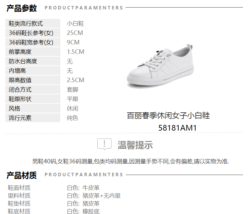Screen dimensions: 248x214
Task: Click the 鞋面材质 material label
Action: coord(19,188)
